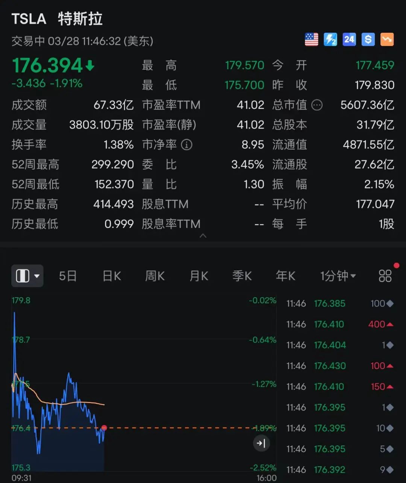Tap the blue dollar sign icon

(368, 39)
